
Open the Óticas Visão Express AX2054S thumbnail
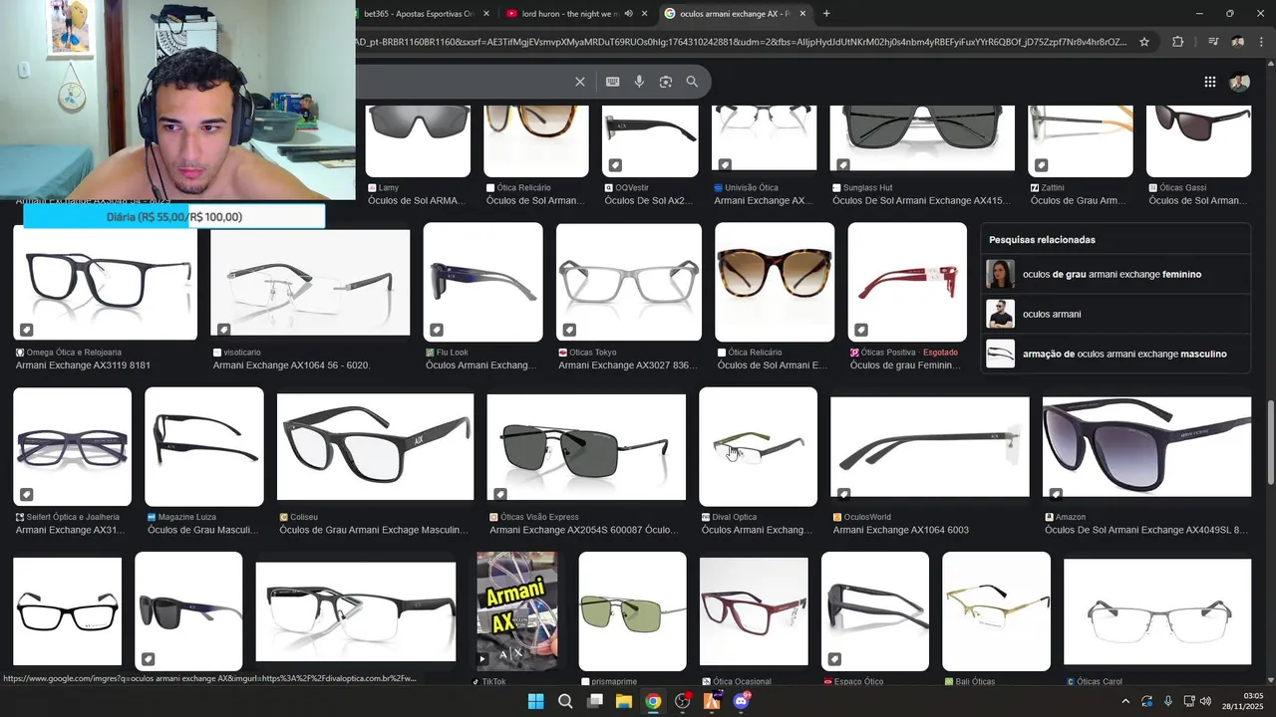586,446
